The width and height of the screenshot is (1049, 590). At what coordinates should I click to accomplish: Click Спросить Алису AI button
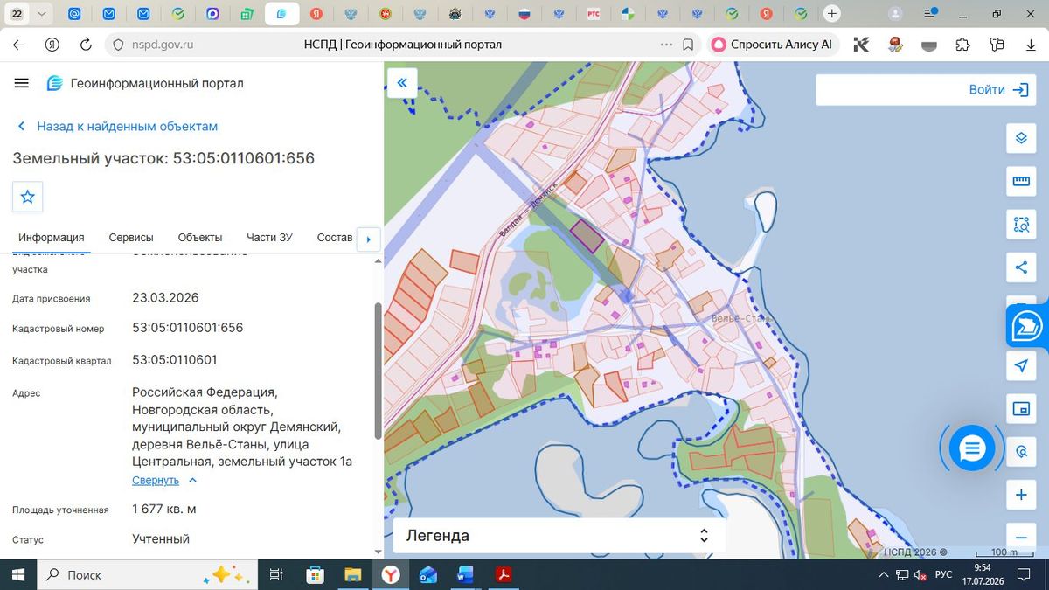coord(773,45)
